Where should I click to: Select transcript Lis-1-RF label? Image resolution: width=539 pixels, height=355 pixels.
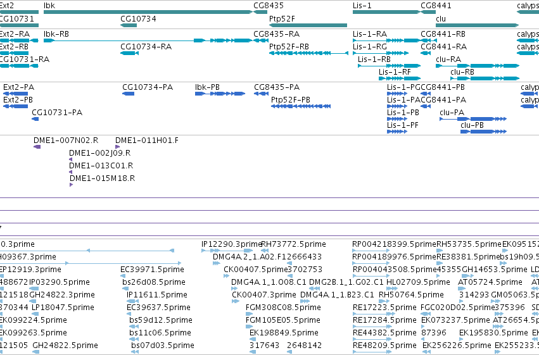[395, 72]
